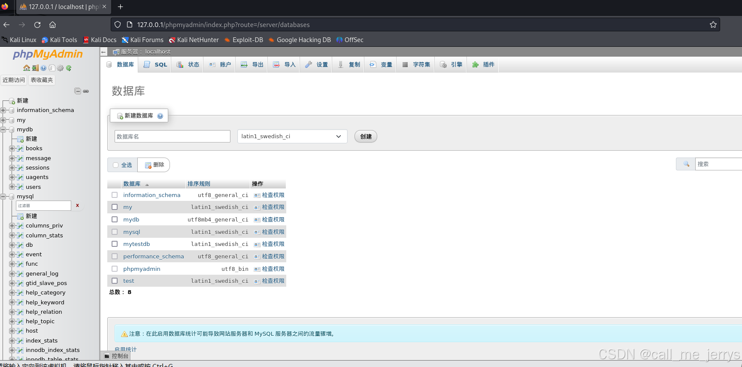
Task: Open Kali Linux bookmark
Action: coord(19,40)
